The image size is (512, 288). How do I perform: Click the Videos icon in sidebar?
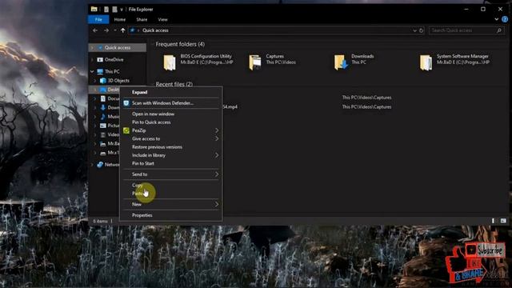point(103,134)
